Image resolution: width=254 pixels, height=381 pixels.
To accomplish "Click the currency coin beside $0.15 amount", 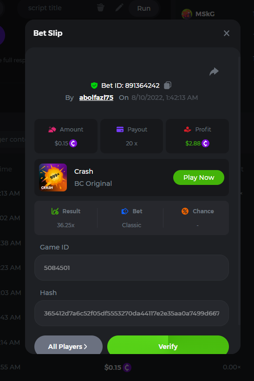I will [73, 144].
